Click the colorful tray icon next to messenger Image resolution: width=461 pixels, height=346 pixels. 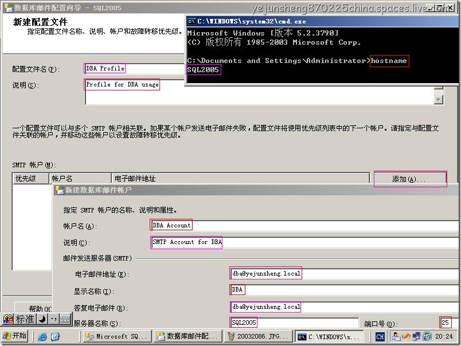(x=406, y=336)
